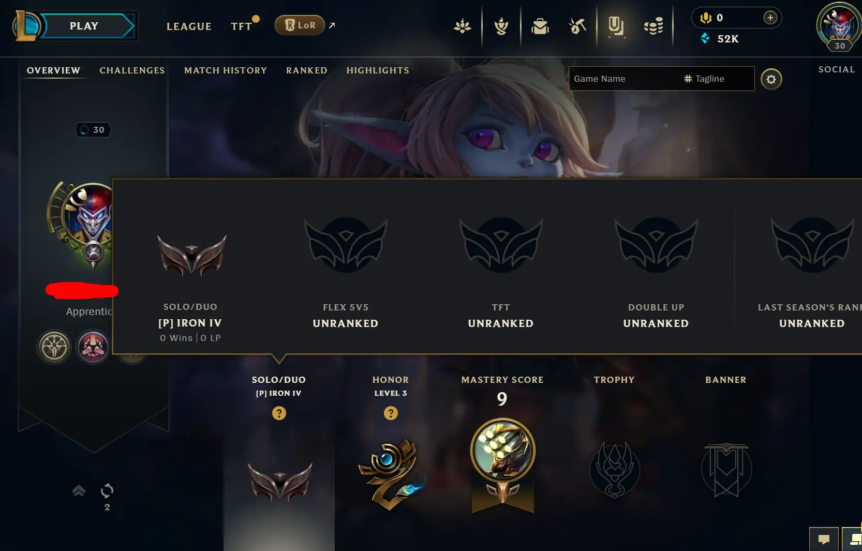Select the Mastery Score champion portrait
This screenshot has height=551, width=862.
tap(502, 451)
